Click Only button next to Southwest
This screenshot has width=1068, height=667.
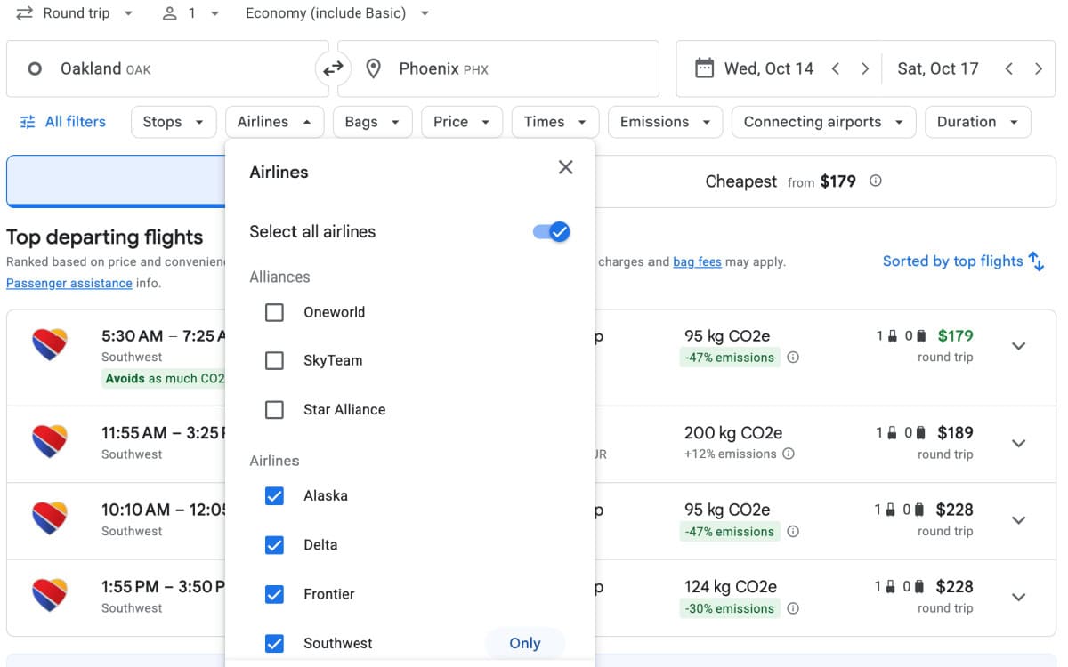(x=524, y=643)
